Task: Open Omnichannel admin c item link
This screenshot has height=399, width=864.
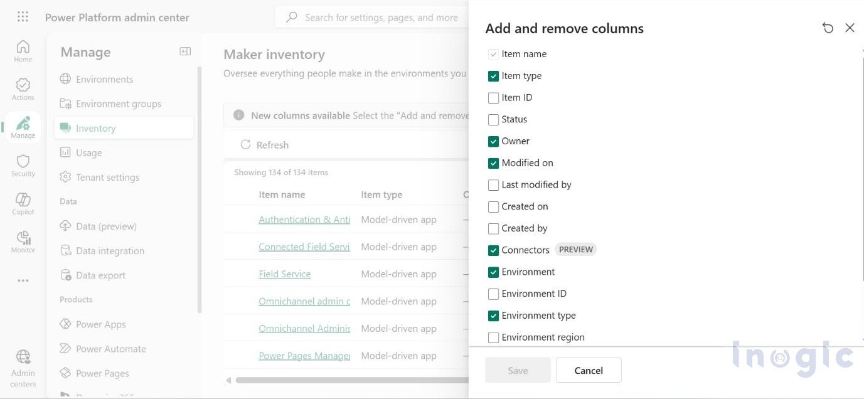Action: pyautogui.click(x=304, y=301)
